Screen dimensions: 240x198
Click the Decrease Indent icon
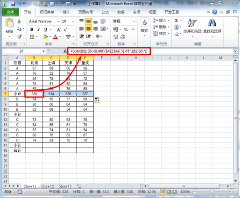click(x=82, y=36)
